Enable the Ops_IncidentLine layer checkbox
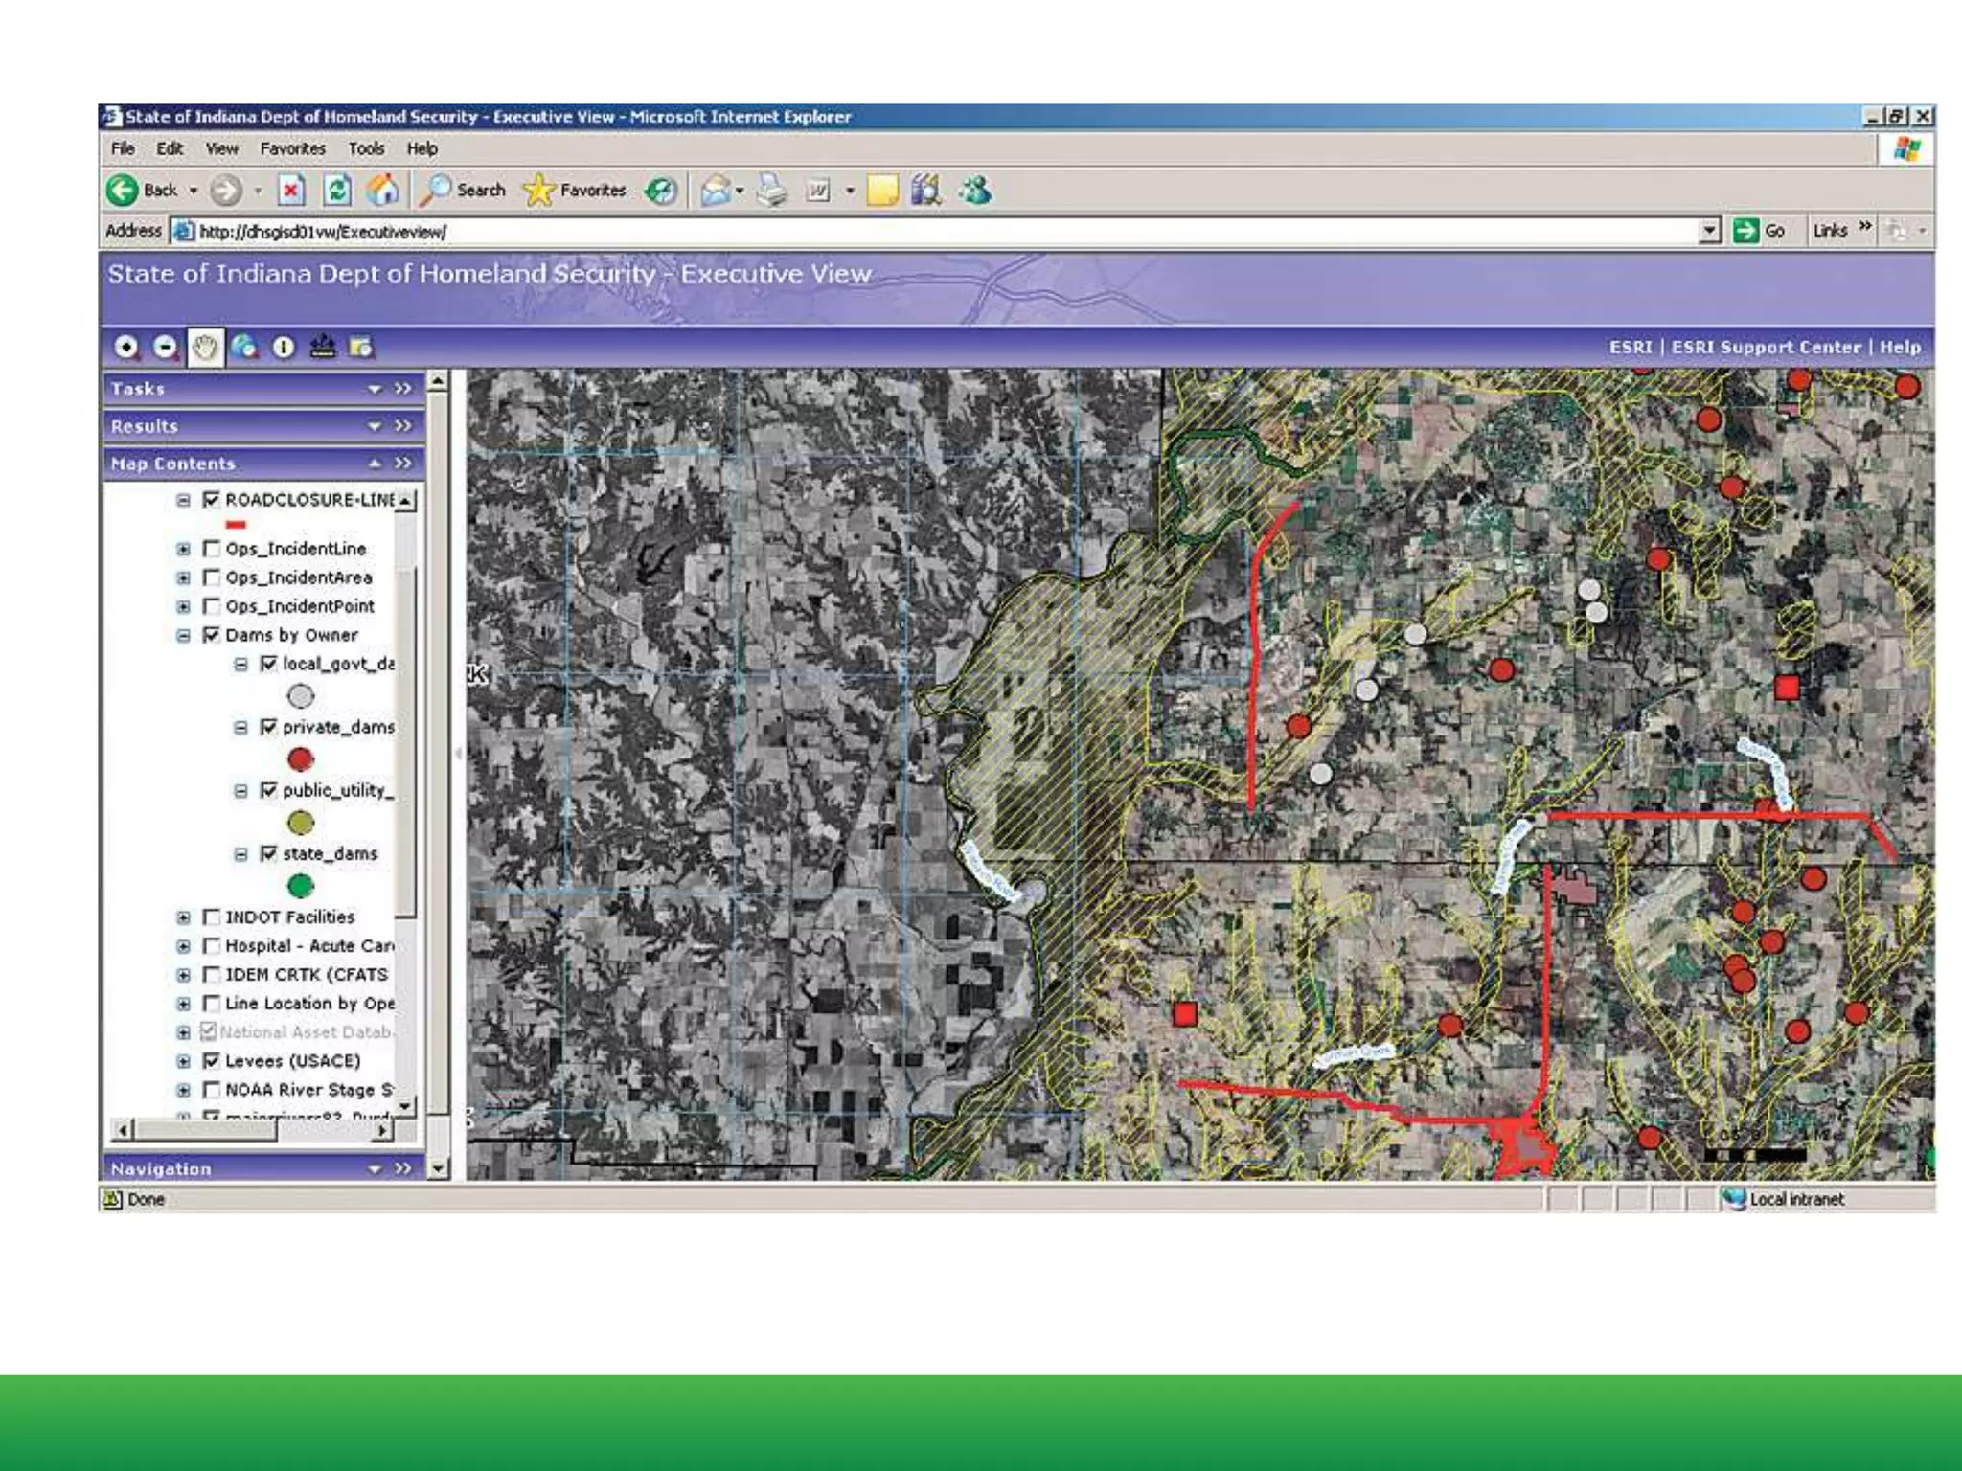 point(212,549)
